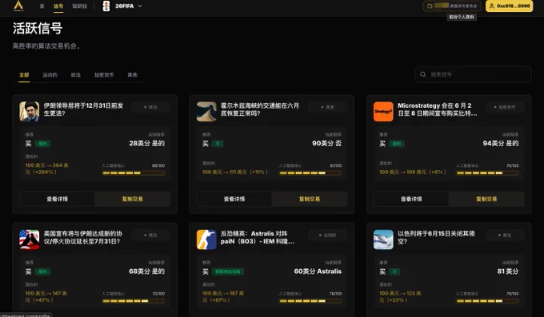The width and height of the screenshot is (544, 317).
Task: Click the 81美分 price text
Action: [508, 271]
